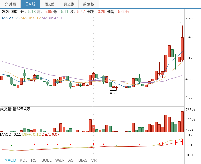The height and width of the screenshot is (164, 201).
Task: Select the 日K线 tab
Action: pyautogui.click(x=30, y=4)
